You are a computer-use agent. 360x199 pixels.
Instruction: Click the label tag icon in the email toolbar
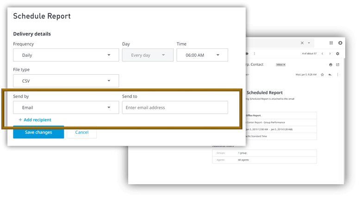click(x=247, y=54)
